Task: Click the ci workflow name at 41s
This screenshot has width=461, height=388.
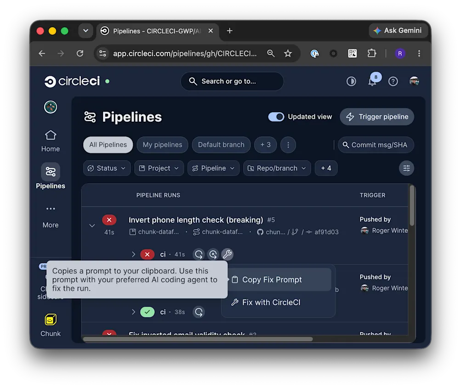Action: pos(163,254)
